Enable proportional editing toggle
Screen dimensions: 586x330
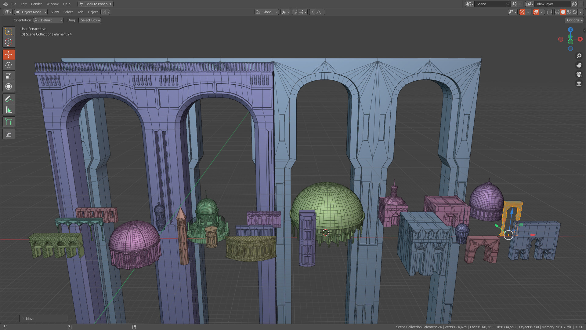[312, 12]
